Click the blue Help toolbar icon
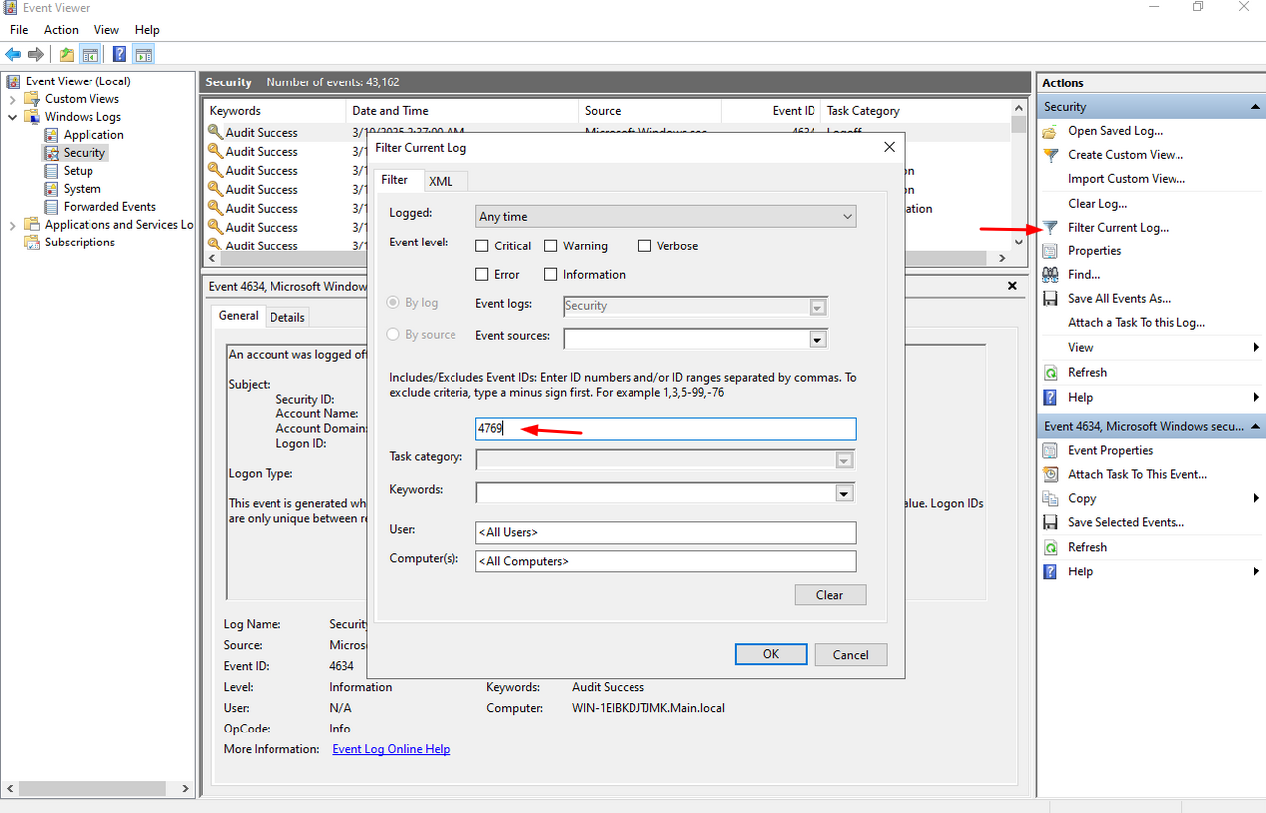The image size is (1266, 813). click(x=119, y=54)
